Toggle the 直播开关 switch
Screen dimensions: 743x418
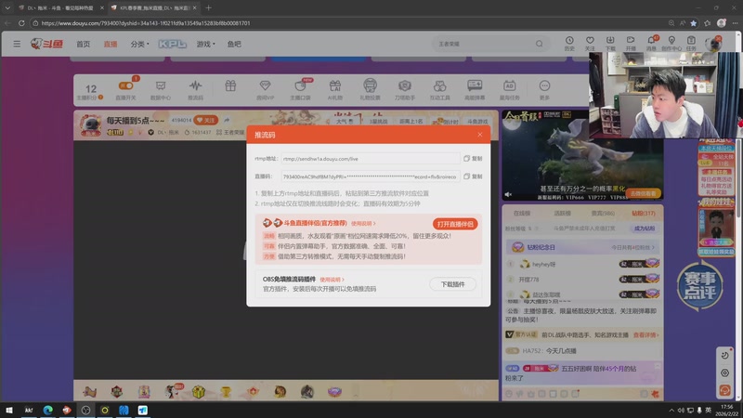(125, 85)
